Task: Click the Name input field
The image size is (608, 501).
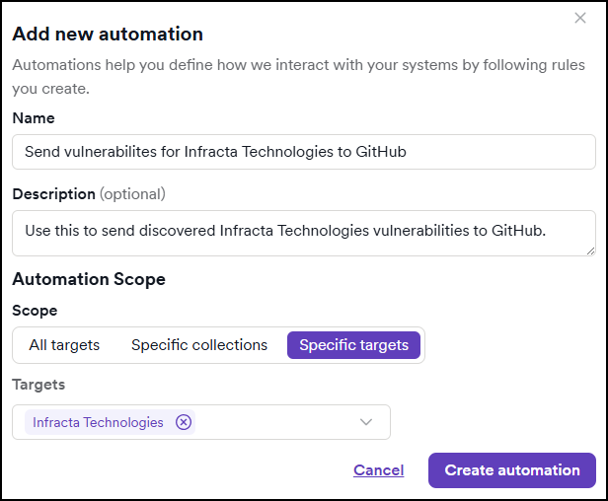Action: [x=304, y=152]
